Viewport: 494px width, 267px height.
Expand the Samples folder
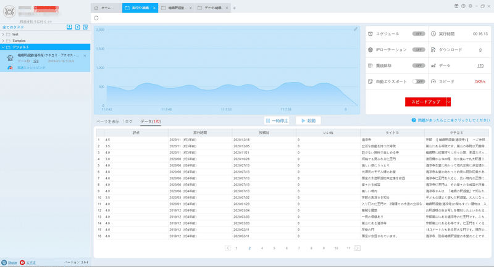[x=3, y=41]
